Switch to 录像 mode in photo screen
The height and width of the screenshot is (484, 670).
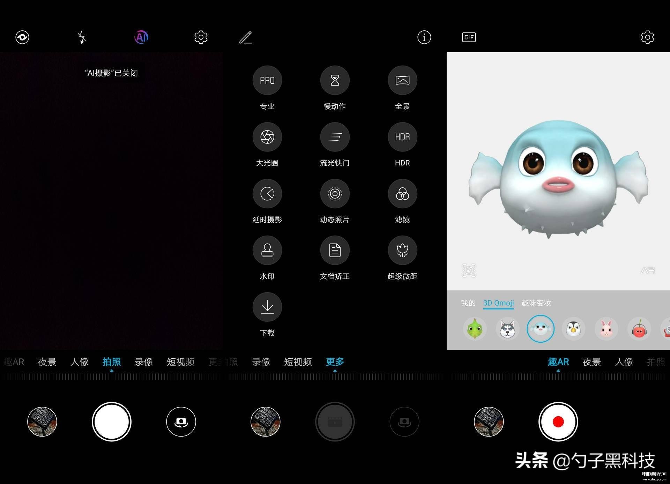tap(144, 362)
